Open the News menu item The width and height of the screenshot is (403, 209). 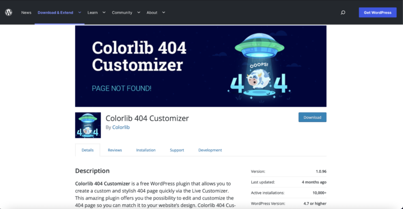[26, 12]
